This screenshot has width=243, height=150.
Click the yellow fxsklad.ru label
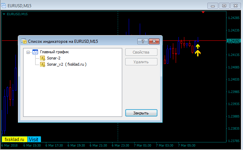click(x=14, y=139)
